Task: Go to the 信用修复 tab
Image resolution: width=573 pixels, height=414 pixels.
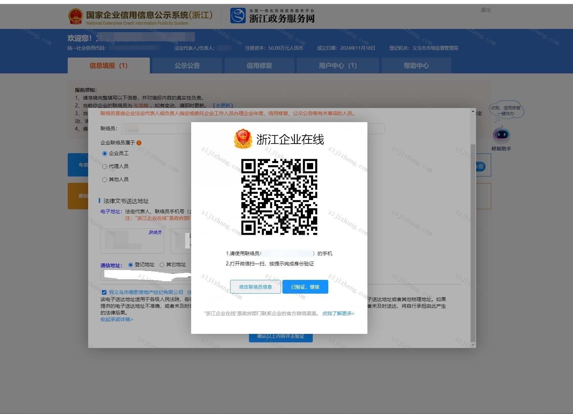Action: 259,66
